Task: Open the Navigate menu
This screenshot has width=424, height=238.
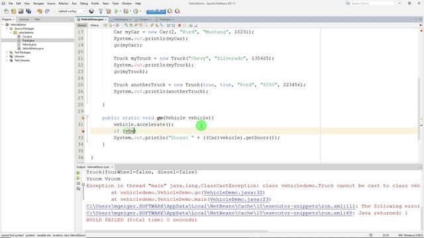Action: click(38, 3)
